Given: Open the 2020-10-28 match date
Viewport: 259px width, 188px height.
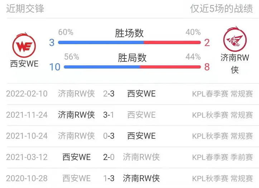Looking at the screenshot, I should (27, 178).
